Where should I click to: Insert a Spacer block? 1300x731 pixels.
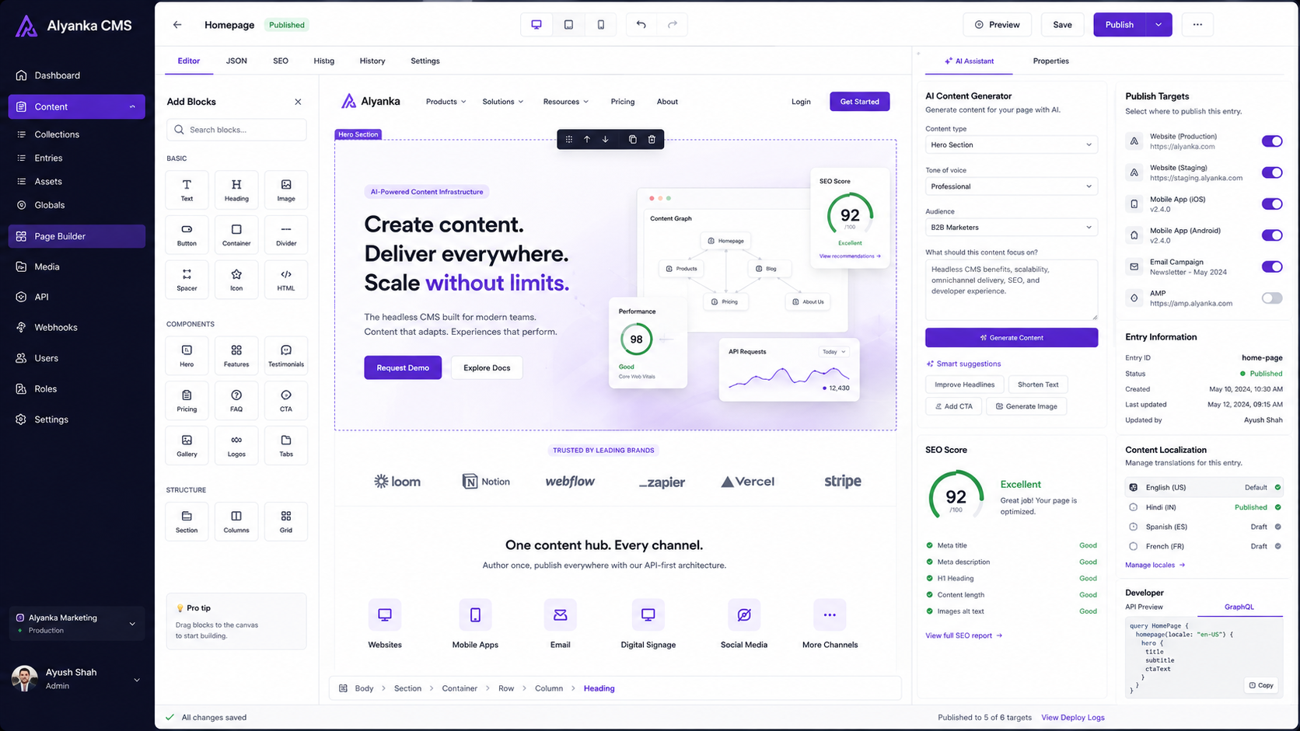pyautogui.click(x=187, y=280)
